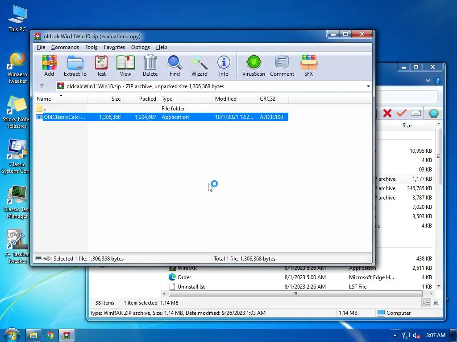
Task: Open the Commands menu
Action: pos(65,47)
